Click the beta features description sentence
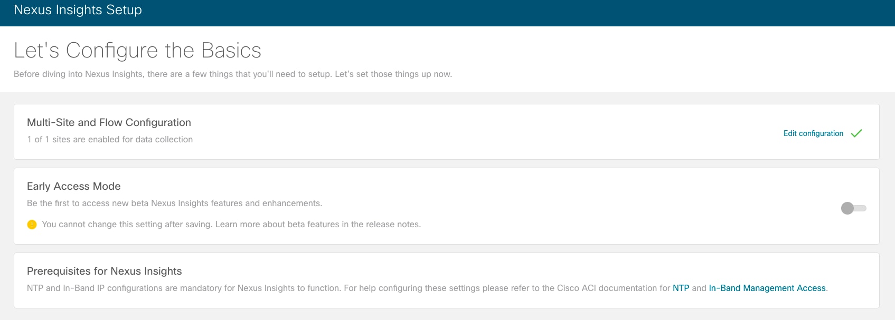 pos(174,203)
